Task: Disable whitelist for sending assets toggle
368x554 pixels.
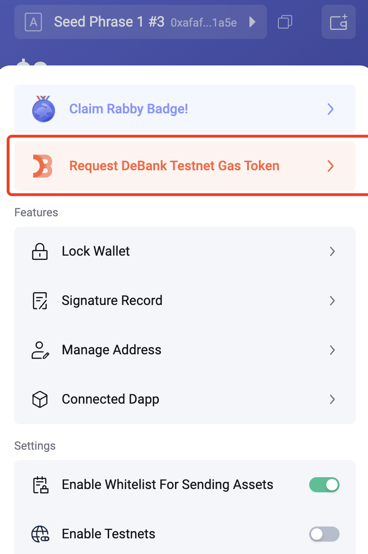Action: pyautogui.click(x=324, y=485)
